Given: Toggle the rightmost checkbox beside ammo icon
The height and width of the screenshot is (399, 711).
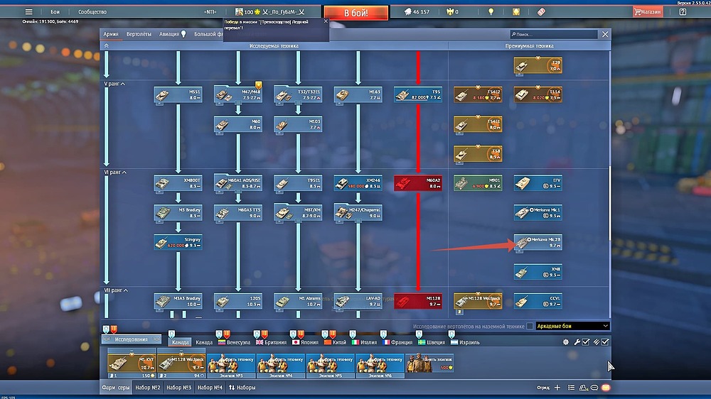Looking at the screenshot, I should 605,342.
